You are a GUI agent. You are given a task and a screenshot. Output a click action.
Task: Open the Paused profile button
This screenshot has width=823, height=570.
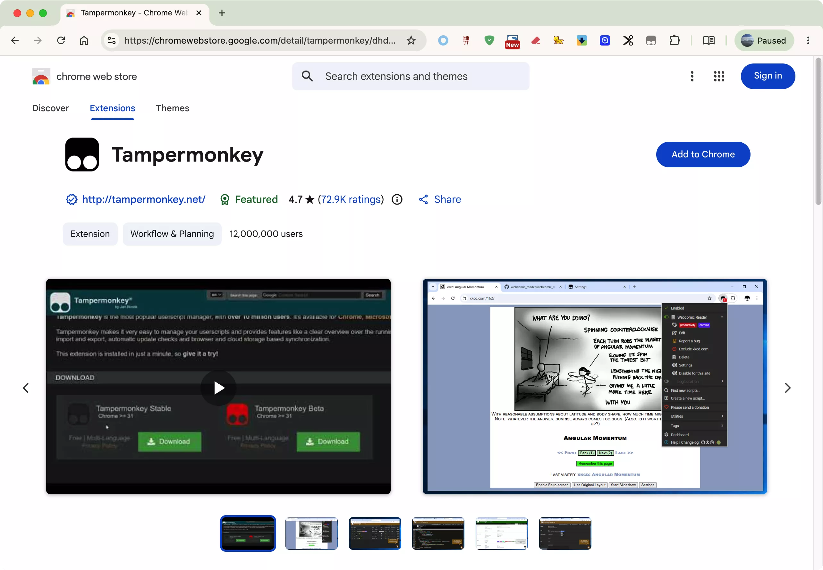[764, 40]
